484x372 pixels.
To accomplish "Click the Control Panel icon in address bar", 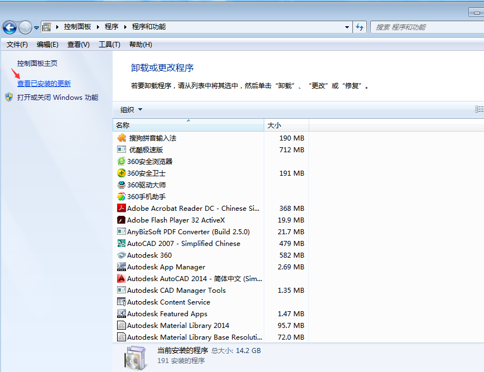I will (46, 27).
